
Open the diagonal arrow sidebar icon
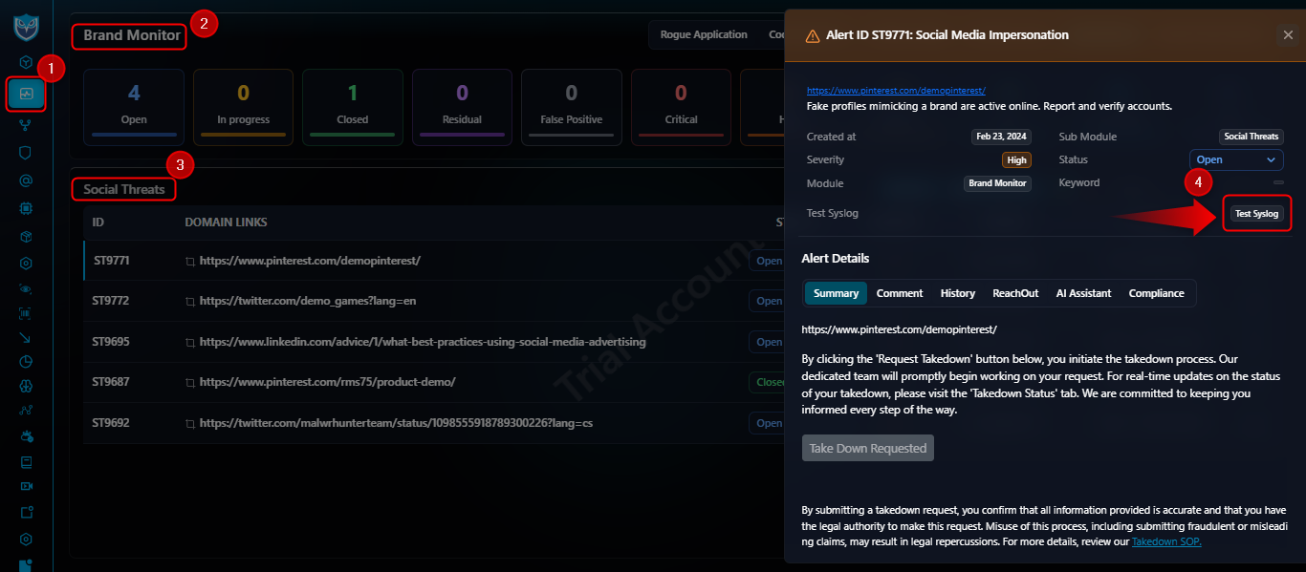tap(27, 337)
